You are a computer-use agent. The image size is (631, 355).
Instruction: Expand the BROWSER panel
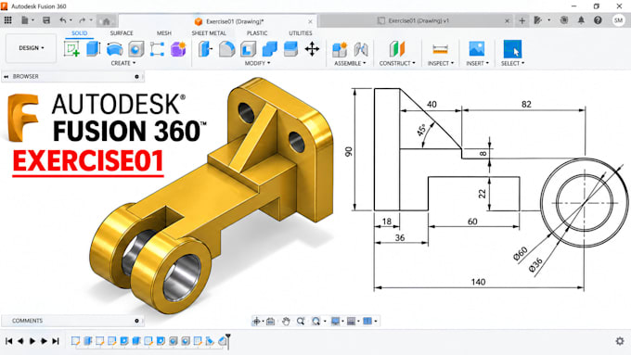coord(6,76)
